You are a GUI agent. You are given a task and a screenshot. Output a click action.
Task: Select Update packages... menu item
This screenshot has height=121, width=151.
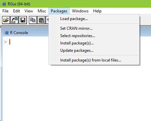(94, 50)
